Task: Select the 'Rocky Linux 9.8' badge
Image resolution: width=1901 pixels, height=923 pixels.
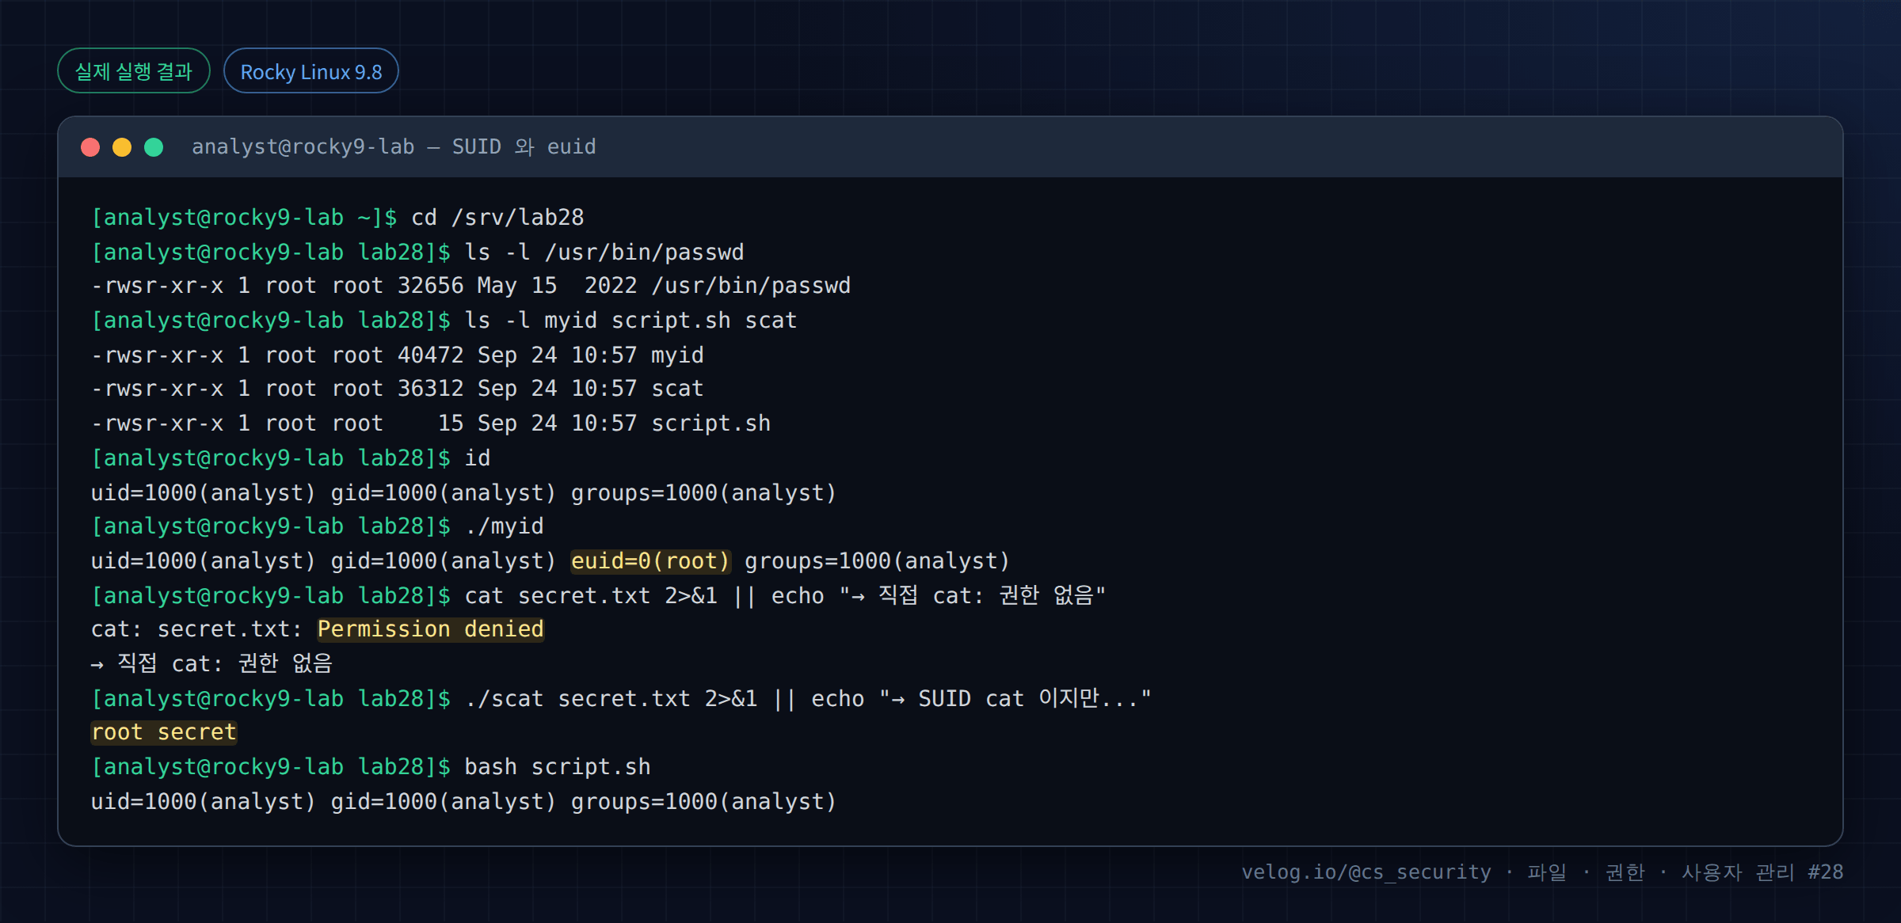Action: coord(311,71)
